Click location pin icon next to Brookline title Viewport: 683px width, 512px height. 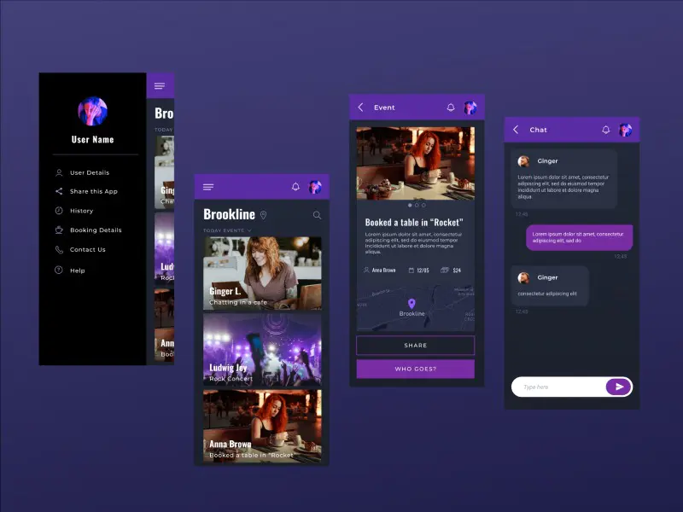(x=263, y=215)
